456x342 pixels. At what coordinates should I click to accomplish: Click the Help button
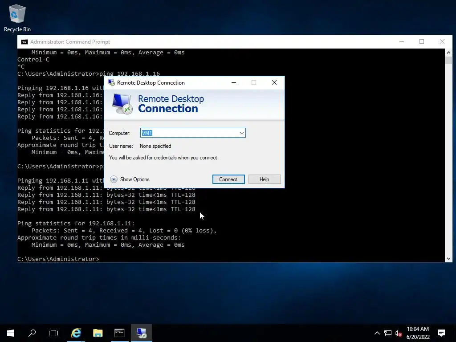click(265, 179)
